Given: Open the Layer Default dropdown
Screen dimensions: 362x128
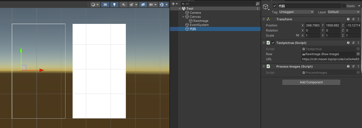Looking at the screenshot, I should click(x=344, y=12).
